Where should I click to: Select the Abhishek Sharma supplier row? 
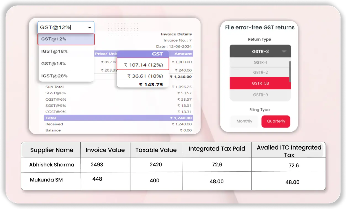click(52, 165)
